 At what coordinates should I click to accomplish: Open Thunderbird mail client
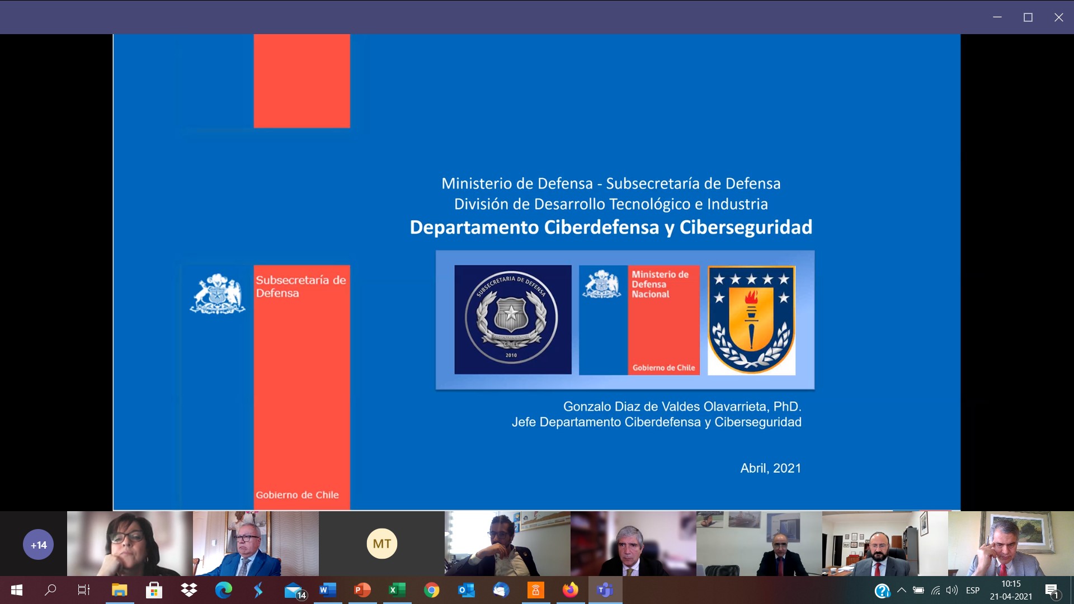point(501,590)
